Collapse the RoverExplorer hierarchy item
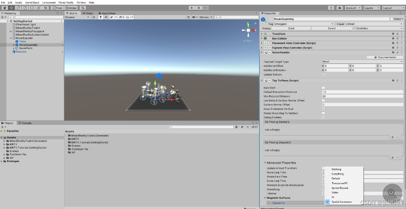406x209 pixels. point(11,38)
